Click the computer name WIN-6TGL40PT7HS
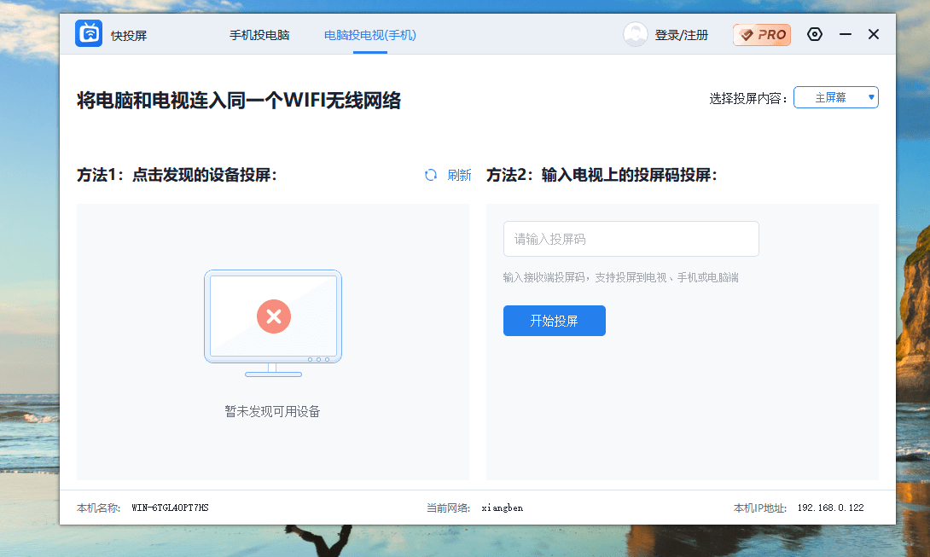This screenshot has height=557, width=930. 170,508
